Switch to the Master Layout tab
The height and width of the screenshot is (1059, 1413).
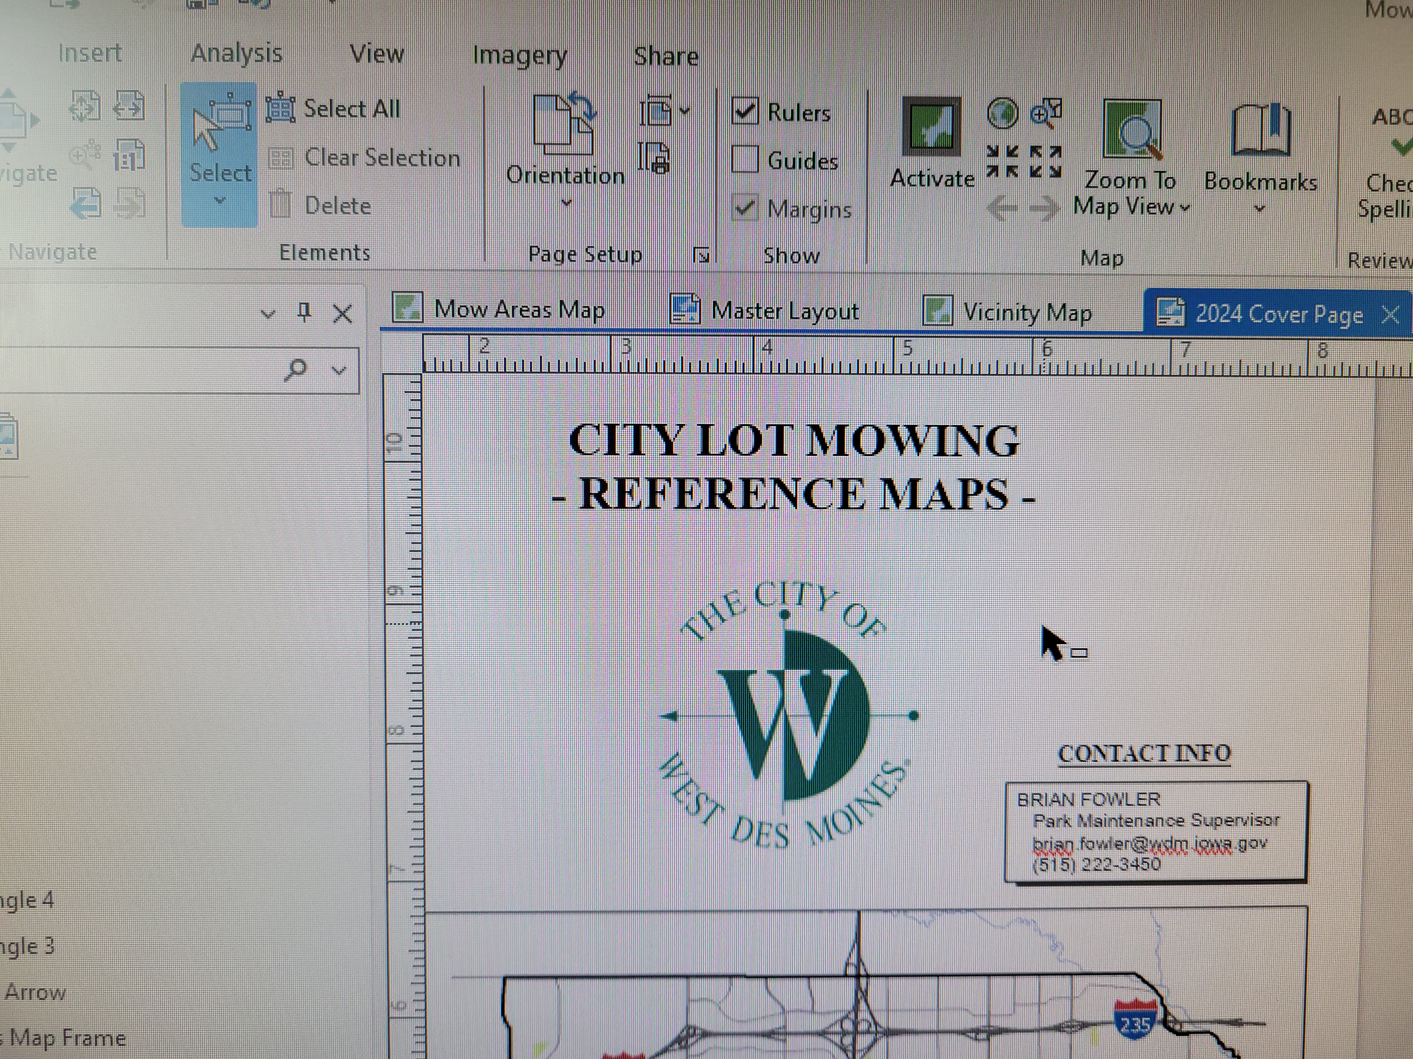[x=765, y=311]
